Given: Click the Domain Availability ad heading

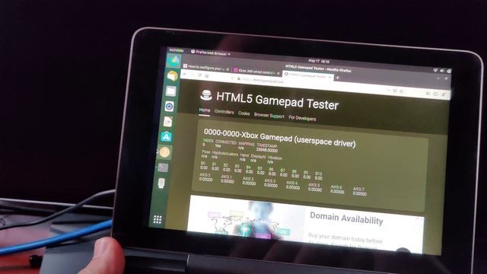Looking at the screenshot, I should [x=346, y=218].
